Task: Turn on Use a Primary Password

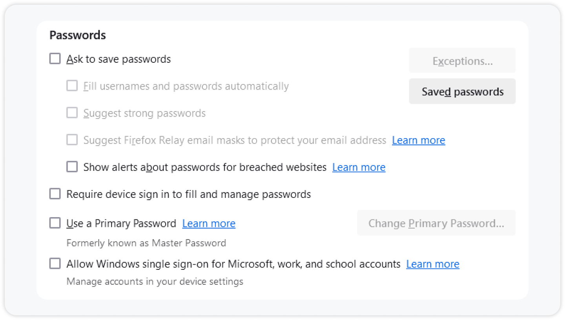Action: pyautogui.click(x=55, y=223)
